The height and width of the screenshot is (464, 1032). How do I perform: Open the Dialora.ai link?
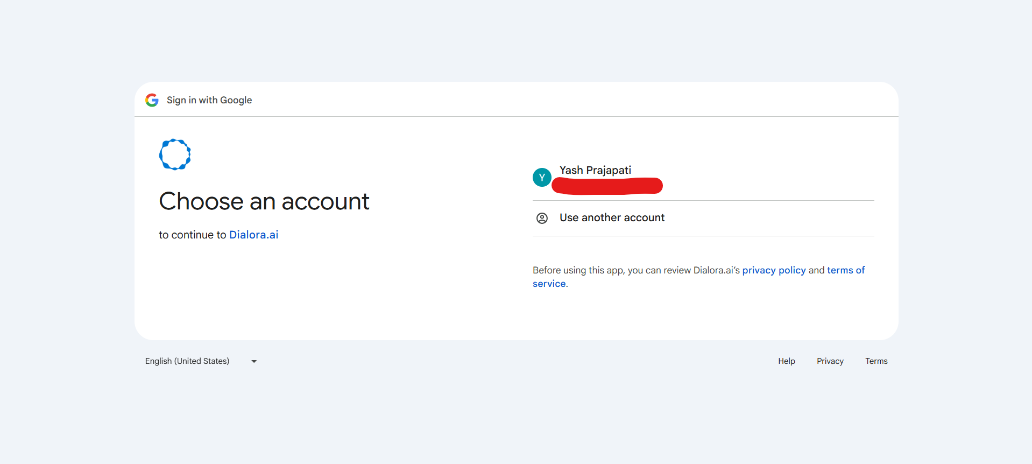pos(253,235)
